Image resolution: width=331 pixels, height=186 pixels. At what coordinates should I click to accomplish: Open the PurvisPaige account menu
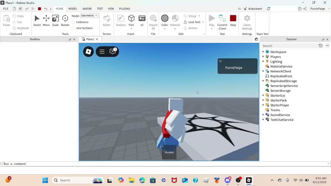pos(320,9)
